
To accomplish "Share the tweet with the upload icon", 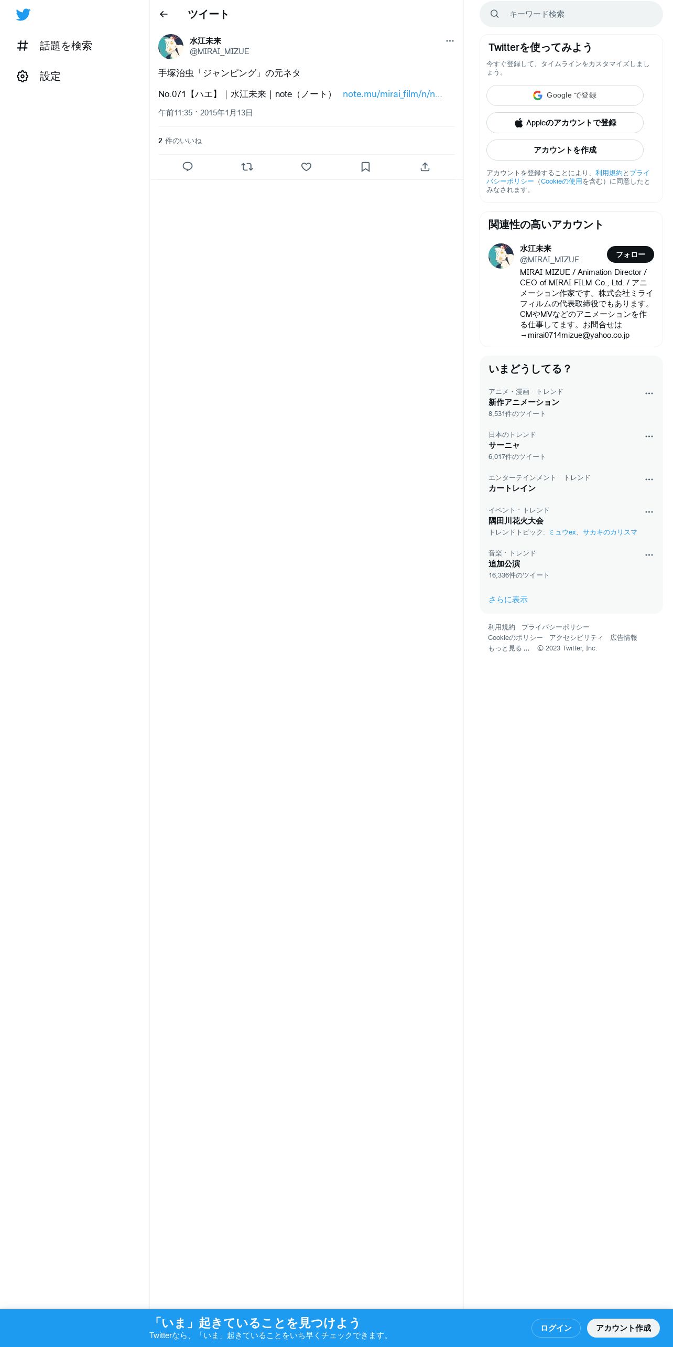I will [x=425, y=167].
